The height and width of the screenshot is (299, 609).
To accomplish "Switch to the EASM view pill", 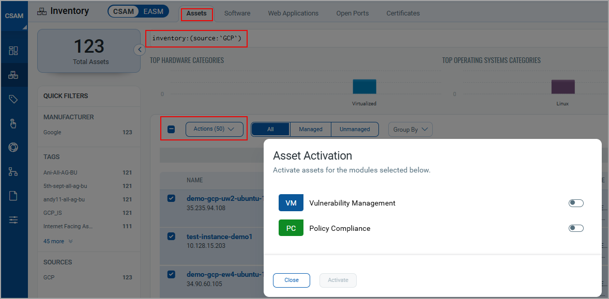I will [x=154, y=11].
